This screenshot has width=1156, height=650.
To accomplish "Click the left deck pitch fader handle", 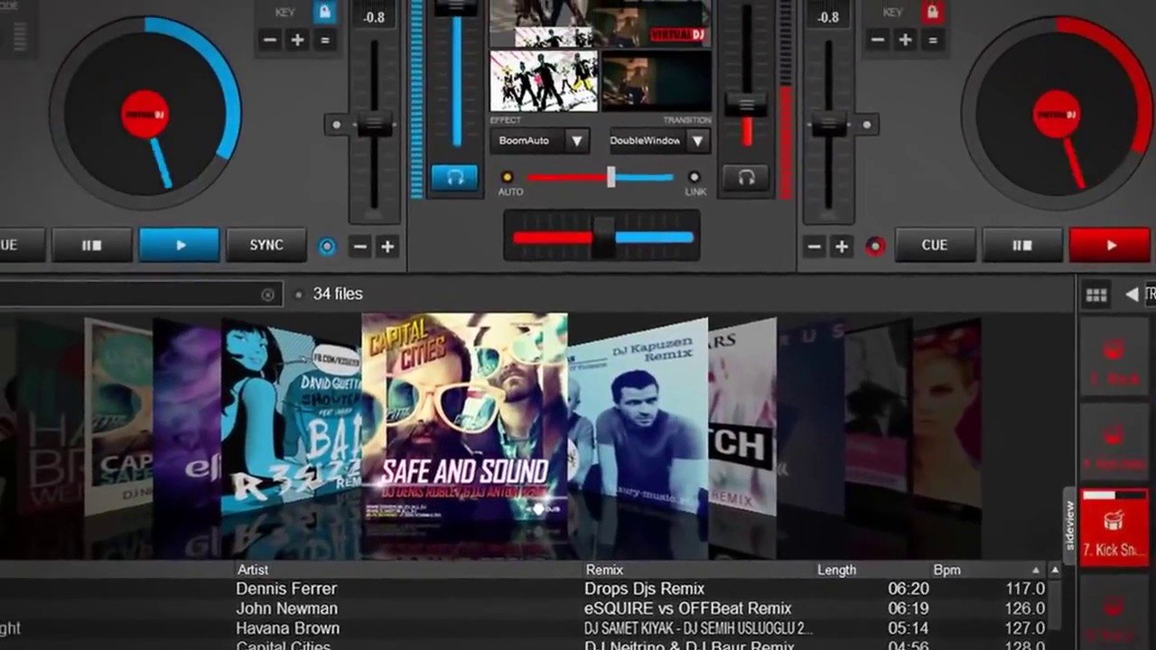I will pyautogui.click(x=374, y=125).
